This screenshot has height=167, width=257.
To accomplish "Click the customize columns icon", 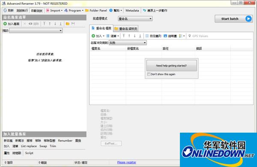I will click(x=147, y=36).
